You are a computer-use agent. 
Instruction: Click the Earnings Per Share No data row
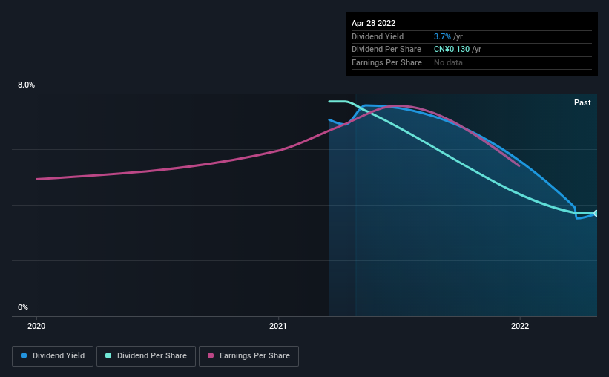point(472,62)
